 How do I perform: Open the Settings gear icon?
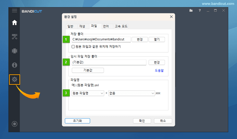click(15, 80)
